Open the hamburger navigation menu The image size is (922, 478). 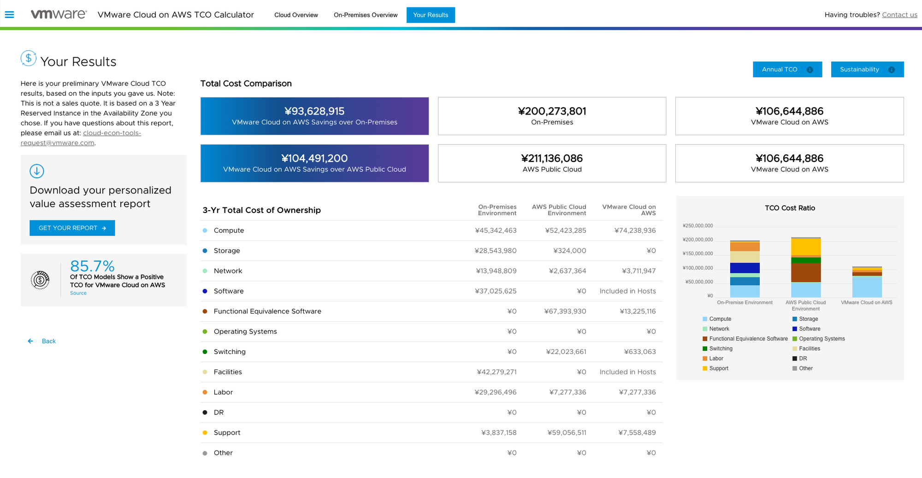(9, 14)
